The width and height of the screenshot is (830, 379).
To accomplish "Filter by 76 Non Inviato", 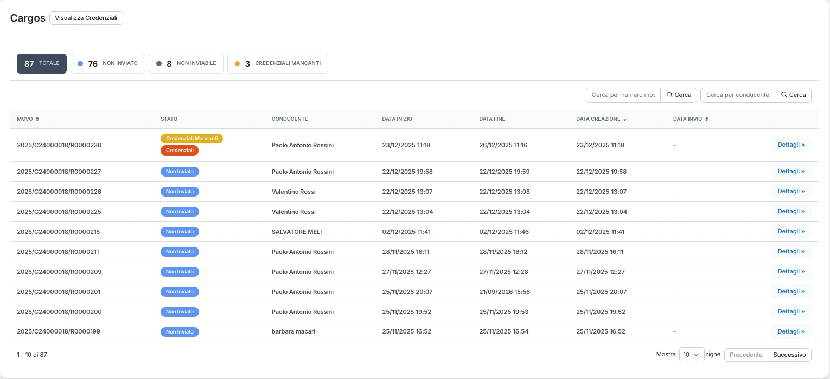I will (x=108, y=63).
